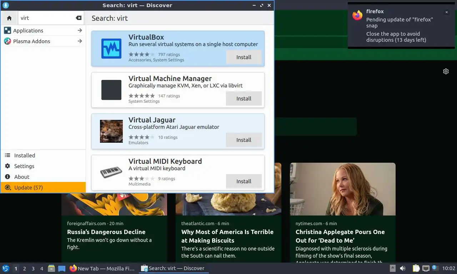Click the show desktop icon in taskbar

point(62,268)
